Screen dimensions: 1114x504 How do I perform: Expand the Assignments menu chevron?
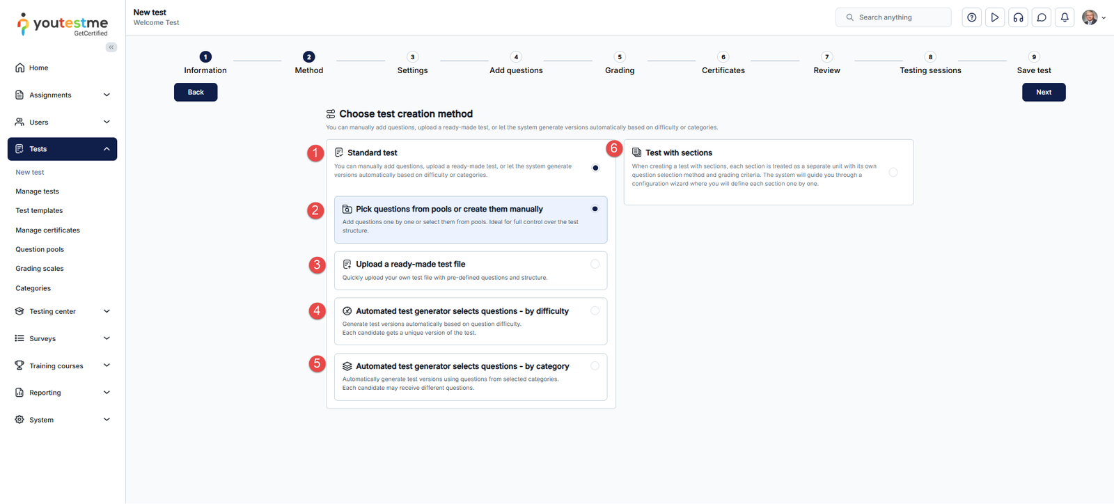[107, 95]
